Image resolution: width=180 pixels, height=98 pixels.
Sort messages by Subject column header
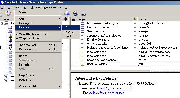104,19
